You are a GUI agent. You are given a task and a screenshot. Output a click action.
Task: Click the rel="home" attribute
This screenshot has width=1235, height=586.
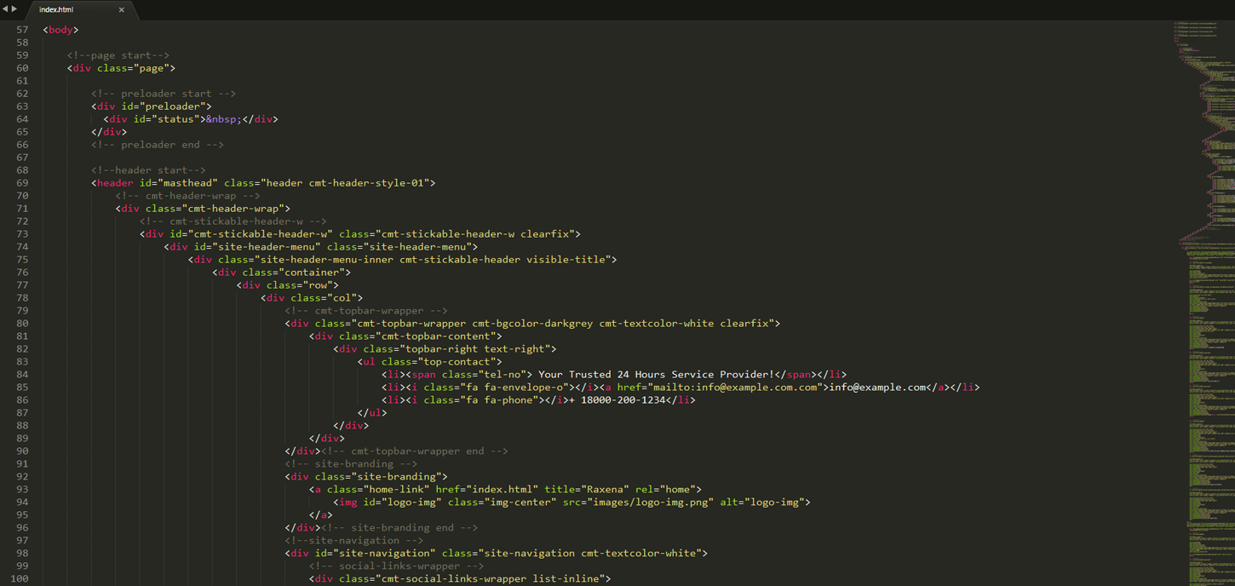(664, 490)
